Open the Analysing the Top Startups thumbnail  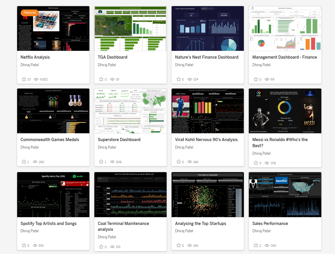(x=208, y=194)
